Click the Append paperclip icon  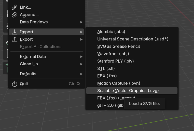[15, 15]
